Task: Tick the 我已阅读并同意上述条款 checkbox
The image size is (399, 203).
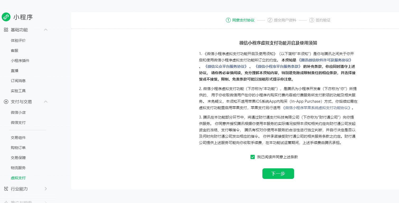Action: point(253,157)
